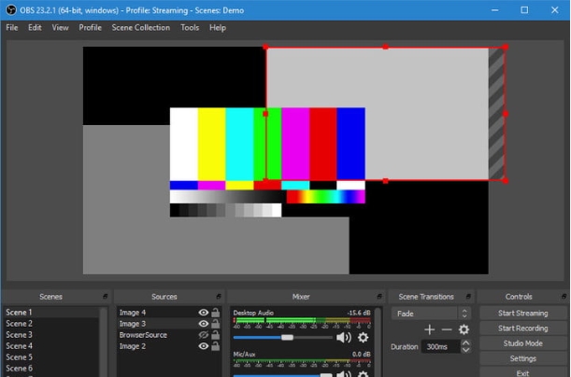Select Scene 6 in Scenes list
The height and width of the screenshot is (377, 571).
coord(51,369)
